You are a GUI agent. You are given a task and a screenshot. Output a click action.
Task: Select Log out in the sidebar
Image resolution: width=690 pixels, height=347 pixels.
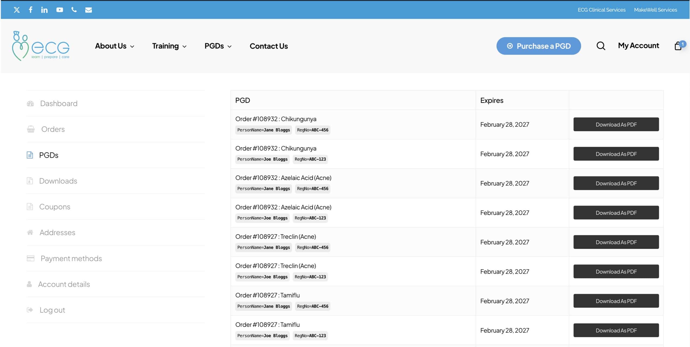click(x=52, y=310)
